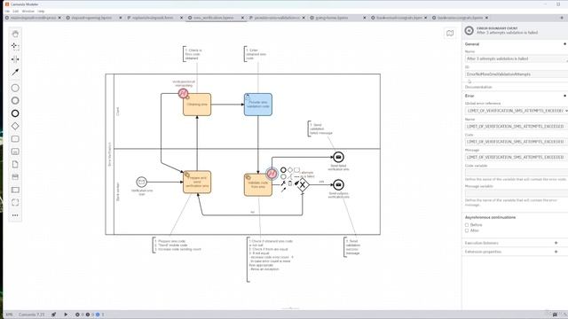The width and height of the screenshot is (568, 319).
Task: Click the Code variable input field
Action: coord(517,173)
